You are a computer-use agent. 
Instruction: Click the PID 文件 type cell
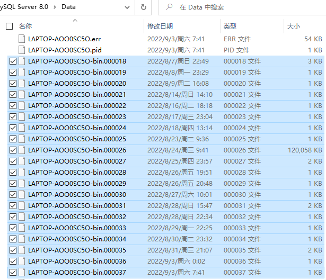point(236,50)
